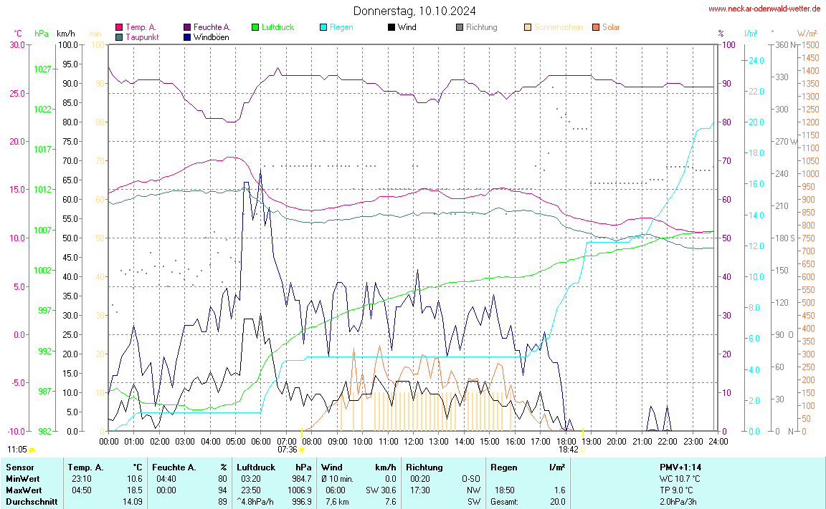Image resolution: width=826 pixels, height=509 pixels.
Task: Click the pink Temp. A. legend swatch
Action: tap(119, 27)
